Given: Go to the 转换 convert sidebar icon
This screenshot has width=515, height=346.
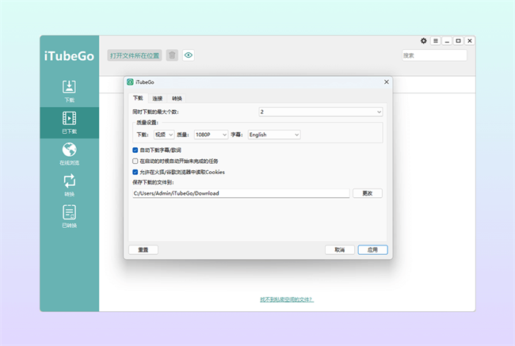Looking at the screenshot, I should tap(69, 183).
